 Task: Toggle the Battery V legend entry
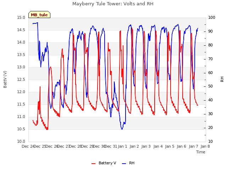point(104,163)
